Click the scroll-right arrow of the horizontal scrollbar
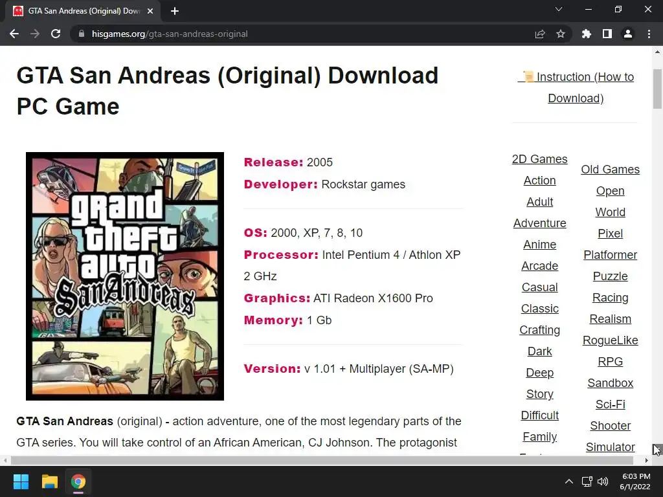The width and height of the screenshot is (663, 497). [x=647, y=460]
